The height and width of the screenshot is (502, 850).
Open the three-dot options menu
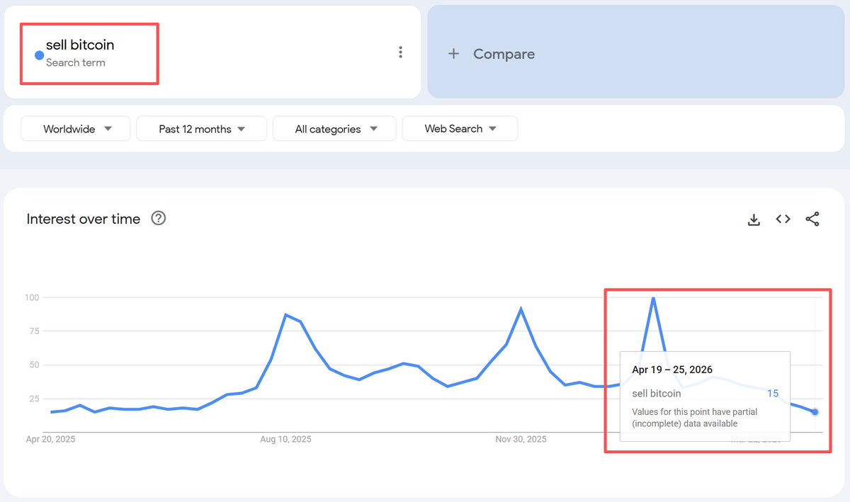point(400,52)
